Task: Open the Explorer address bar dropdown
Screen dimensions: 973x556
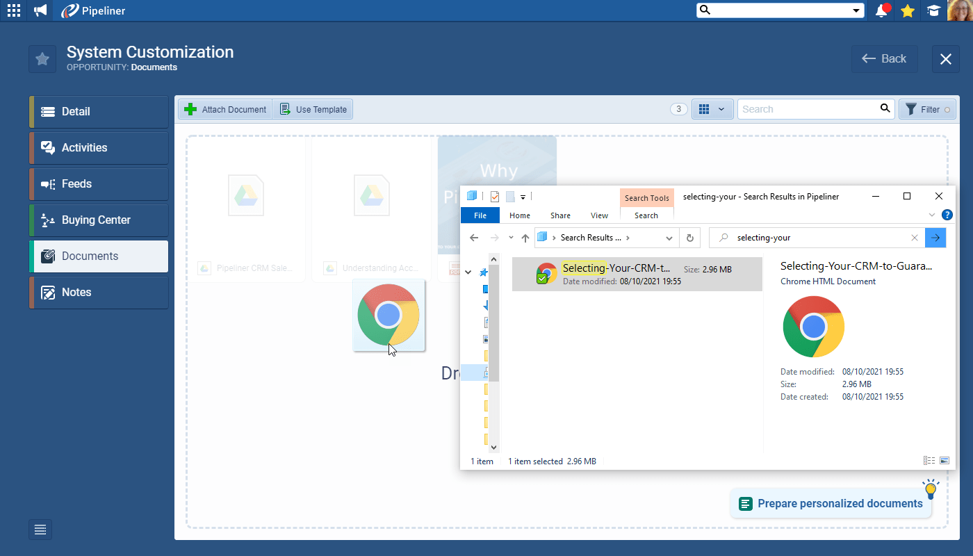Action: click(x=669, y=238)
